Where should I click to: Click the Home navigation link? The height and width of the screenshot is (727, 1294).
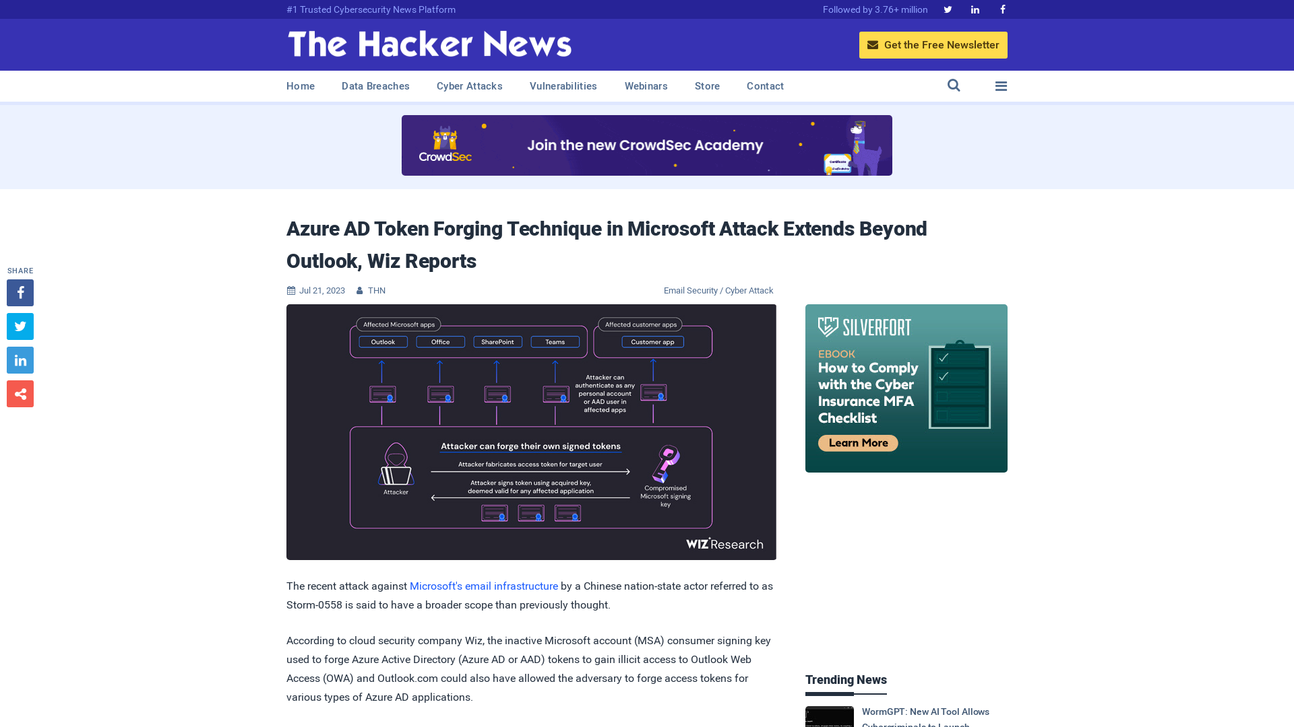click(301, 86)
